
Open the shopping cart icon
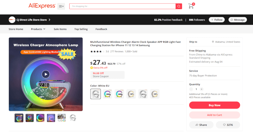pyautogui.click(x=191, y=6)
